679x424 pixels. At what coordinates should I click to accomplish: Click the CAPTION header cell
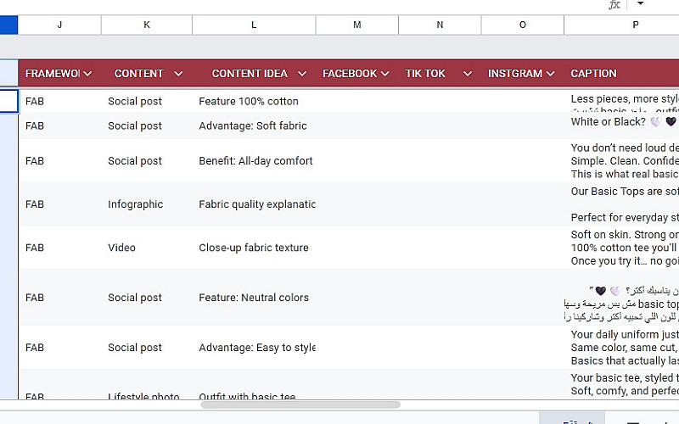click(x=594, y=74)
